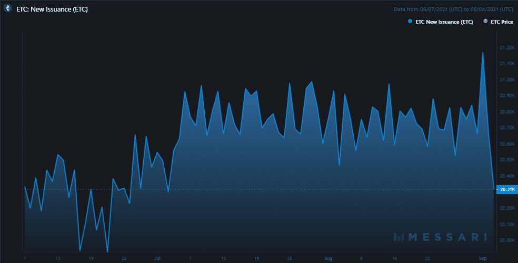Viewport: 518px width, 263px height.
Task: Click the 20.00K y-axis label
Action: (506, 240)
